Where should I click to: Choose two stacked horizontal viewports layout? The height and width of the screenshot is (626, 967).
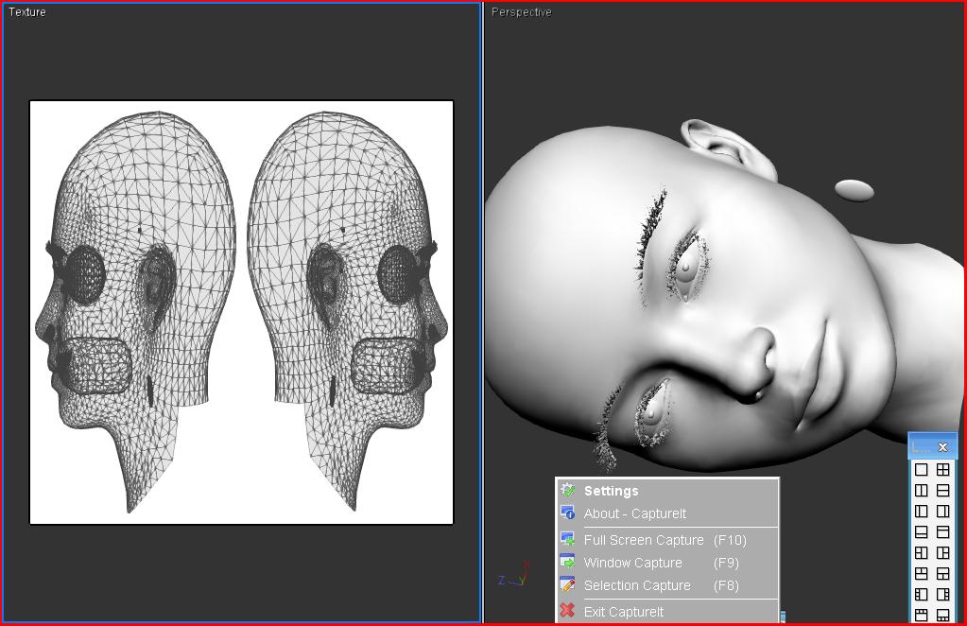(x=942, y=490)
